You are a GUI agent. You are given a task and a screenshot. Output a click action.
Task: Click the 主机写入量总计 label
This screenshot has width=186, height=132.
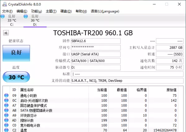(x=142, y=47)
